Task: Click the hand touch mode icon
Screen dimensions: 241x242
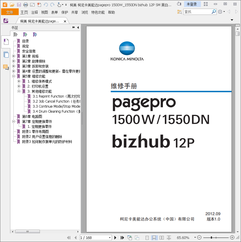Action: point(59,5)
